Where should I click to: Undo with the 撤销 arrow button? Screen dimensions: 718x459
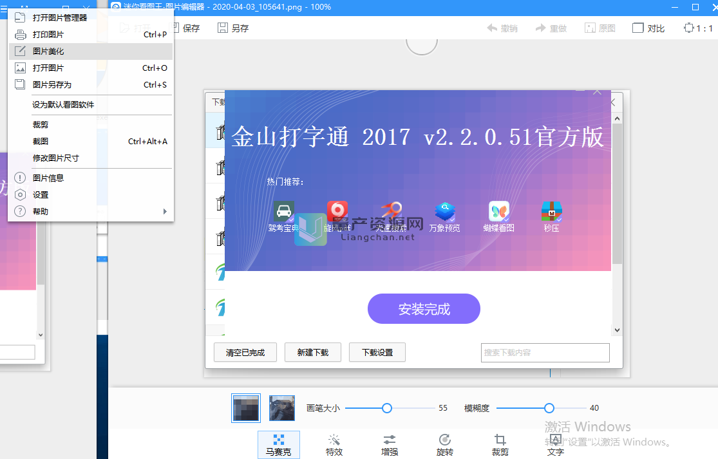click(x=502, y=28)
